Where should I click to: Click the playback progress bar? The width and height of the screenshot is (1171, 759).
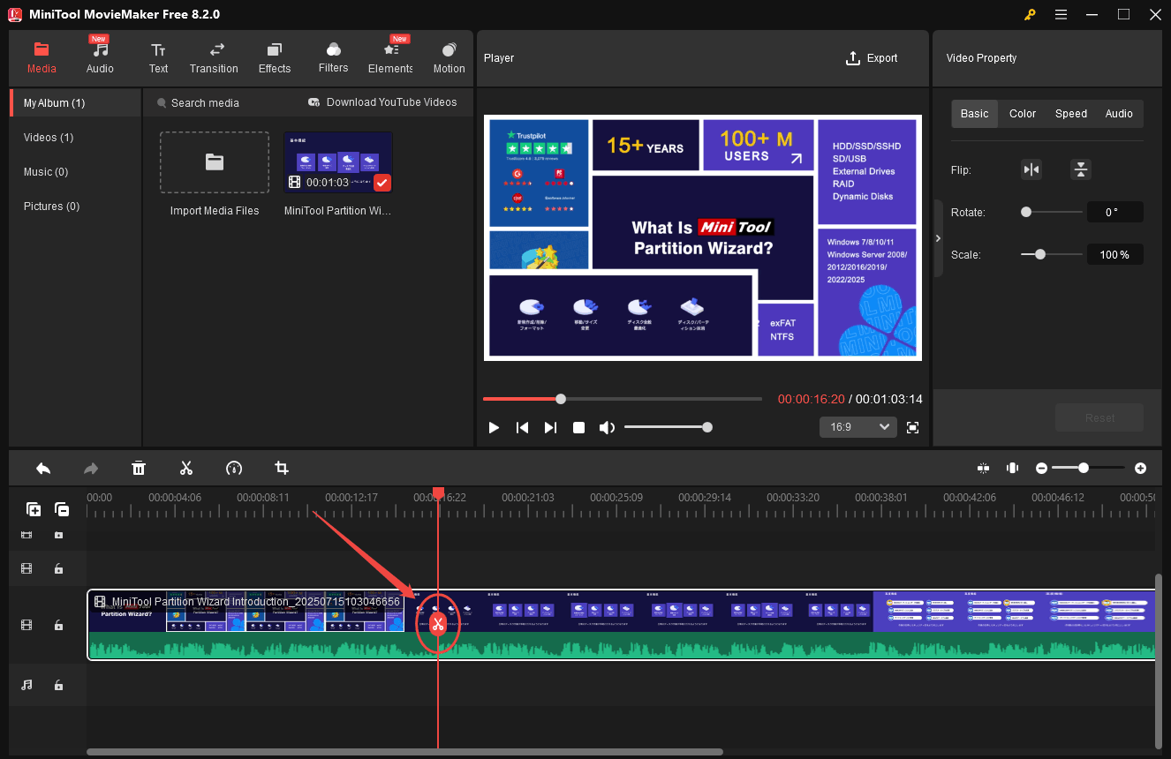coord(622,399)
